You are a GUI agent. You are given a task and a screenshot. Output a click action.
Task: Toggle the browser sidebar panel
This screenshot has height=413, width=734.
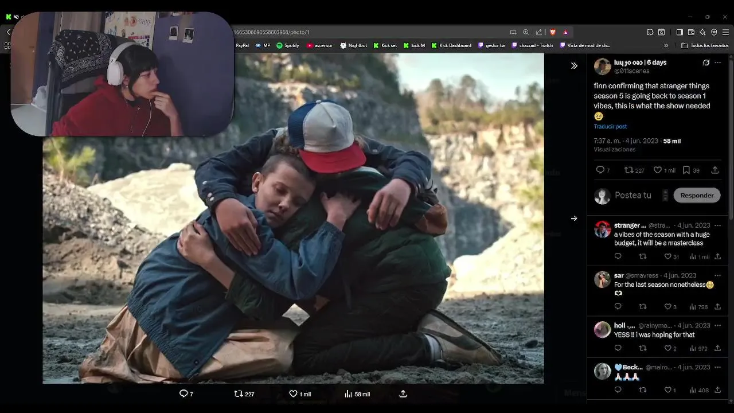point(680,32)
